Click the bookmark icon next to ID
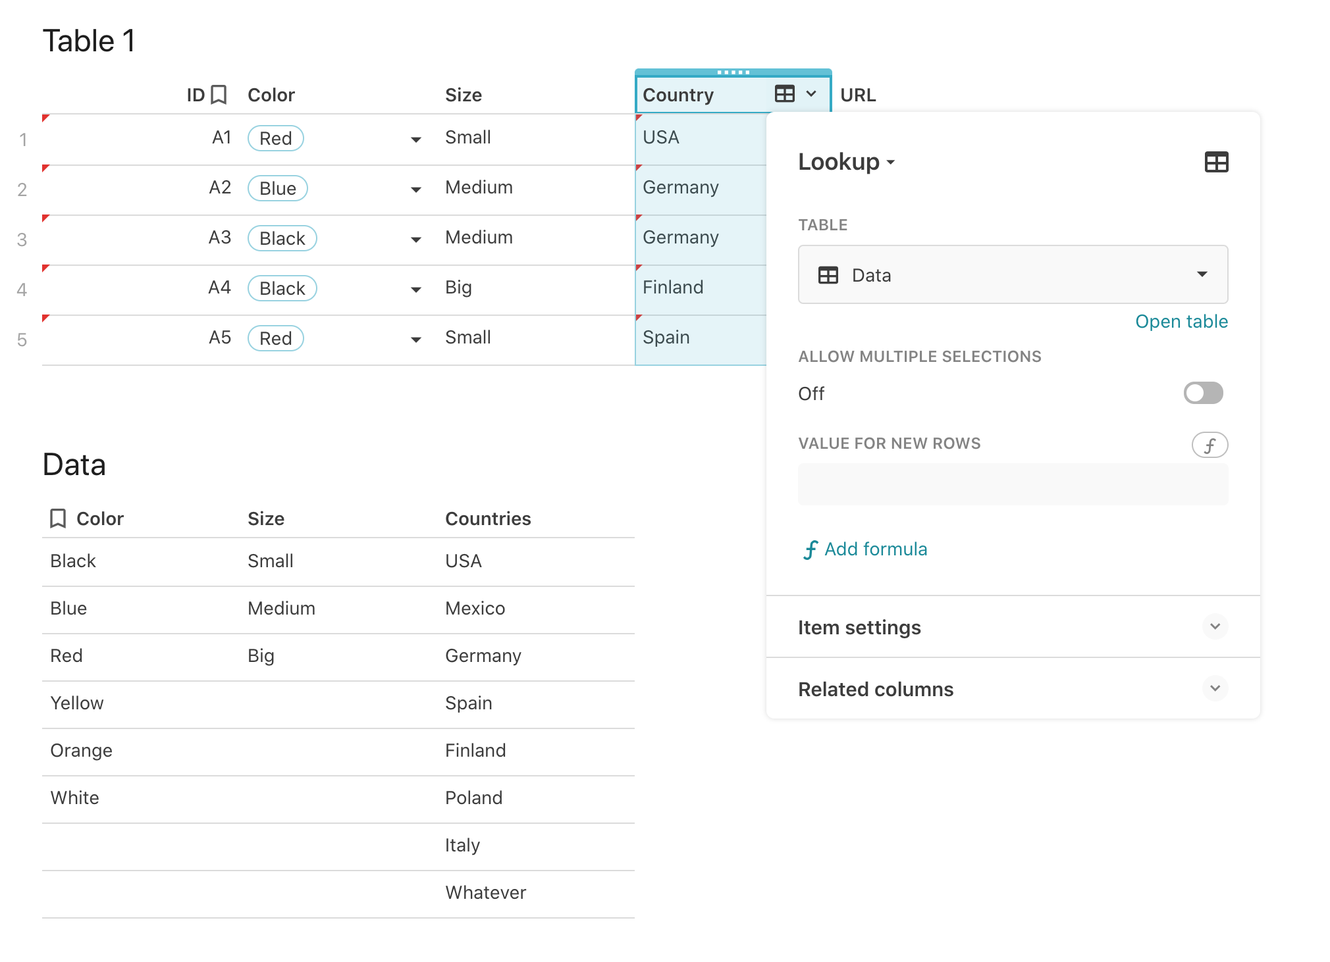This screenshot has height=962, width=1330. (219, 95)
